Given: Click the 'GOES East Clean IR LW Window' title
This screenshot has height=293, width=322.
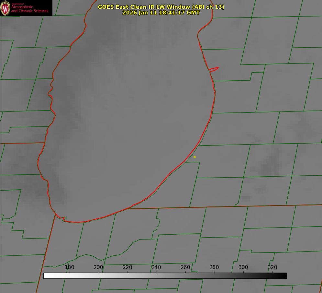Looking at the screenshot, I should tap(161, 7).
